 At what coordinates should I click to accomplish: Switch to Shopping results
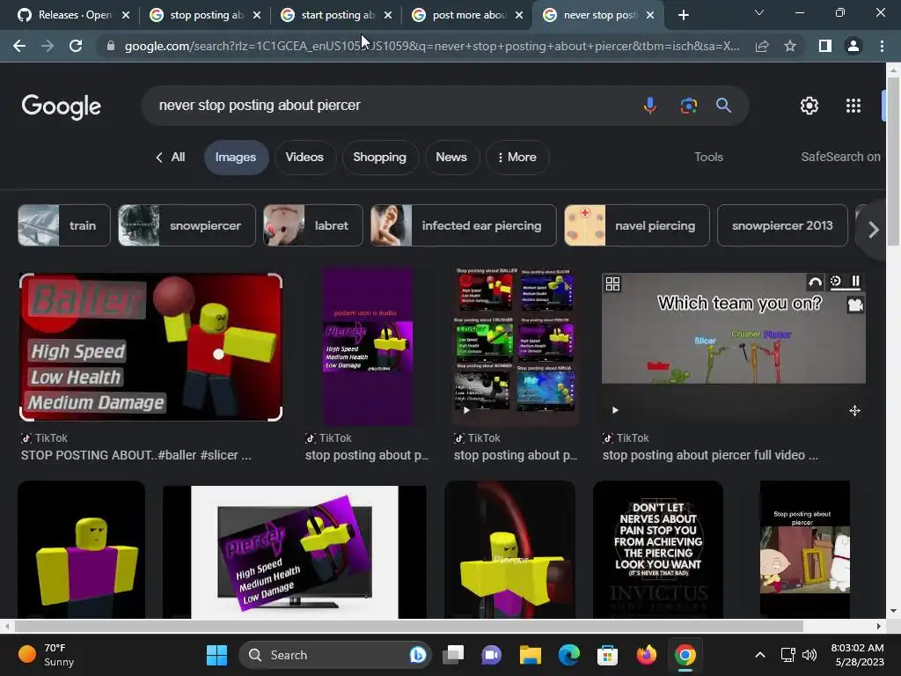tap(380, 157)
